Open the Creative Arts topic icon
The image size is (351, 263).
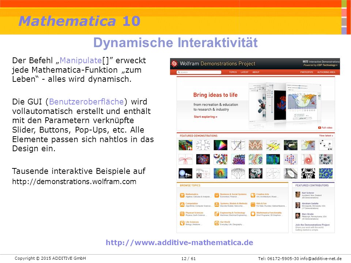click(x=253, y=195)
